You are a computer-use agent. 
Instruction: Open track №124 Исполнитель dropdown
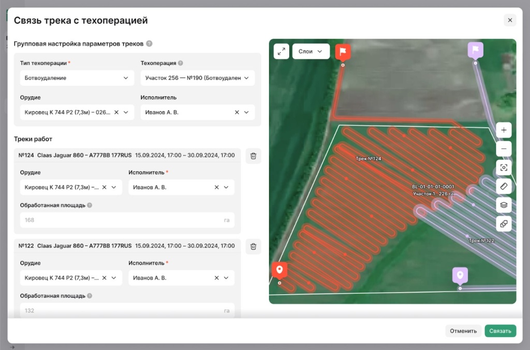coord(226,187)
